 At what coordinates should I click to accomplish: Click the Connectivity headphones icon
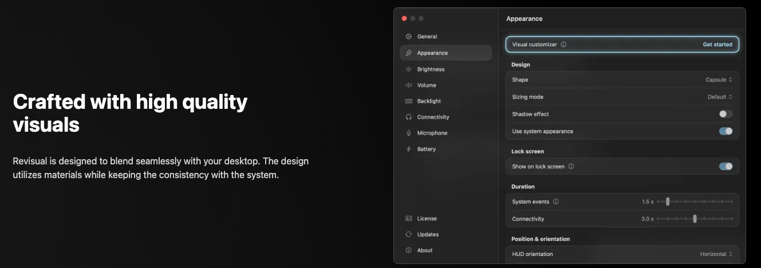coord(409,117)
